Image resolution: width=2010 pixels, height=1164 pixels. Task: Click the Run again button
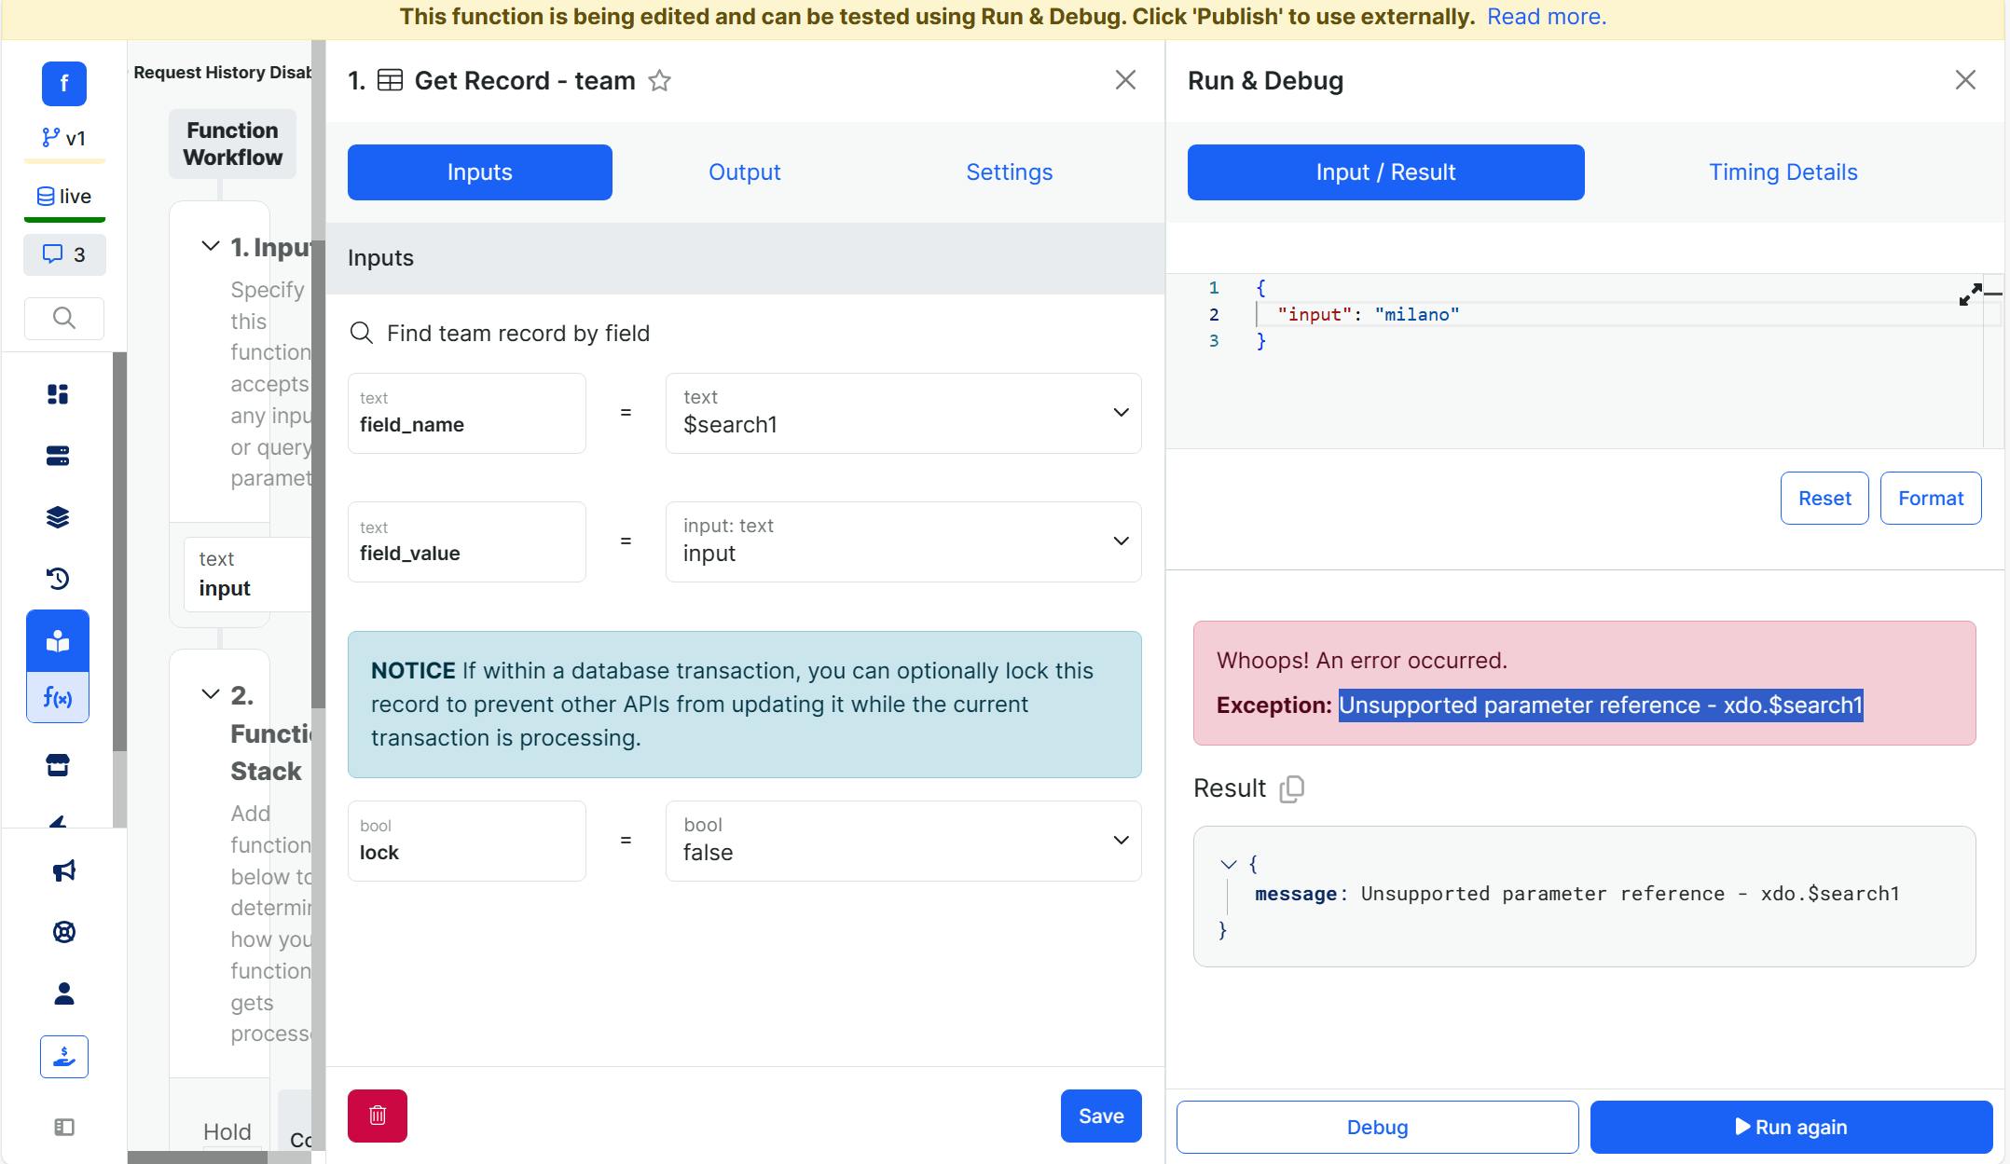click(1790, 1127)
